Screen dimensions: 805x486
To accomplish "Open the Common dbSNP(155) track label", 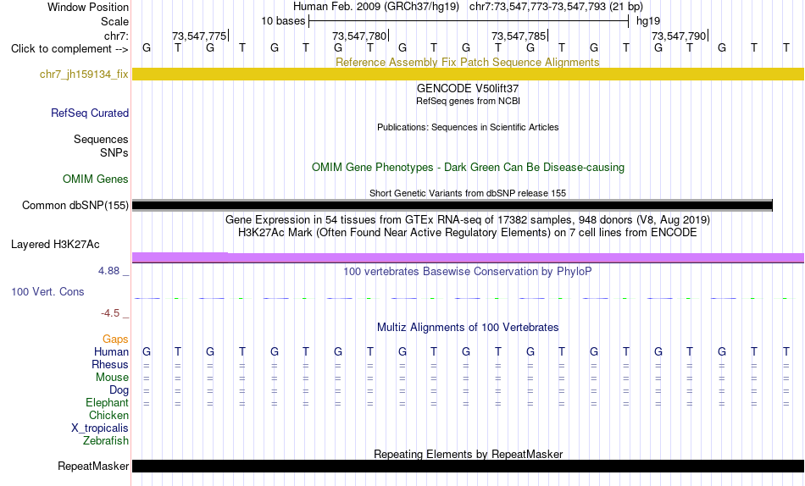I will pos(75,205).
